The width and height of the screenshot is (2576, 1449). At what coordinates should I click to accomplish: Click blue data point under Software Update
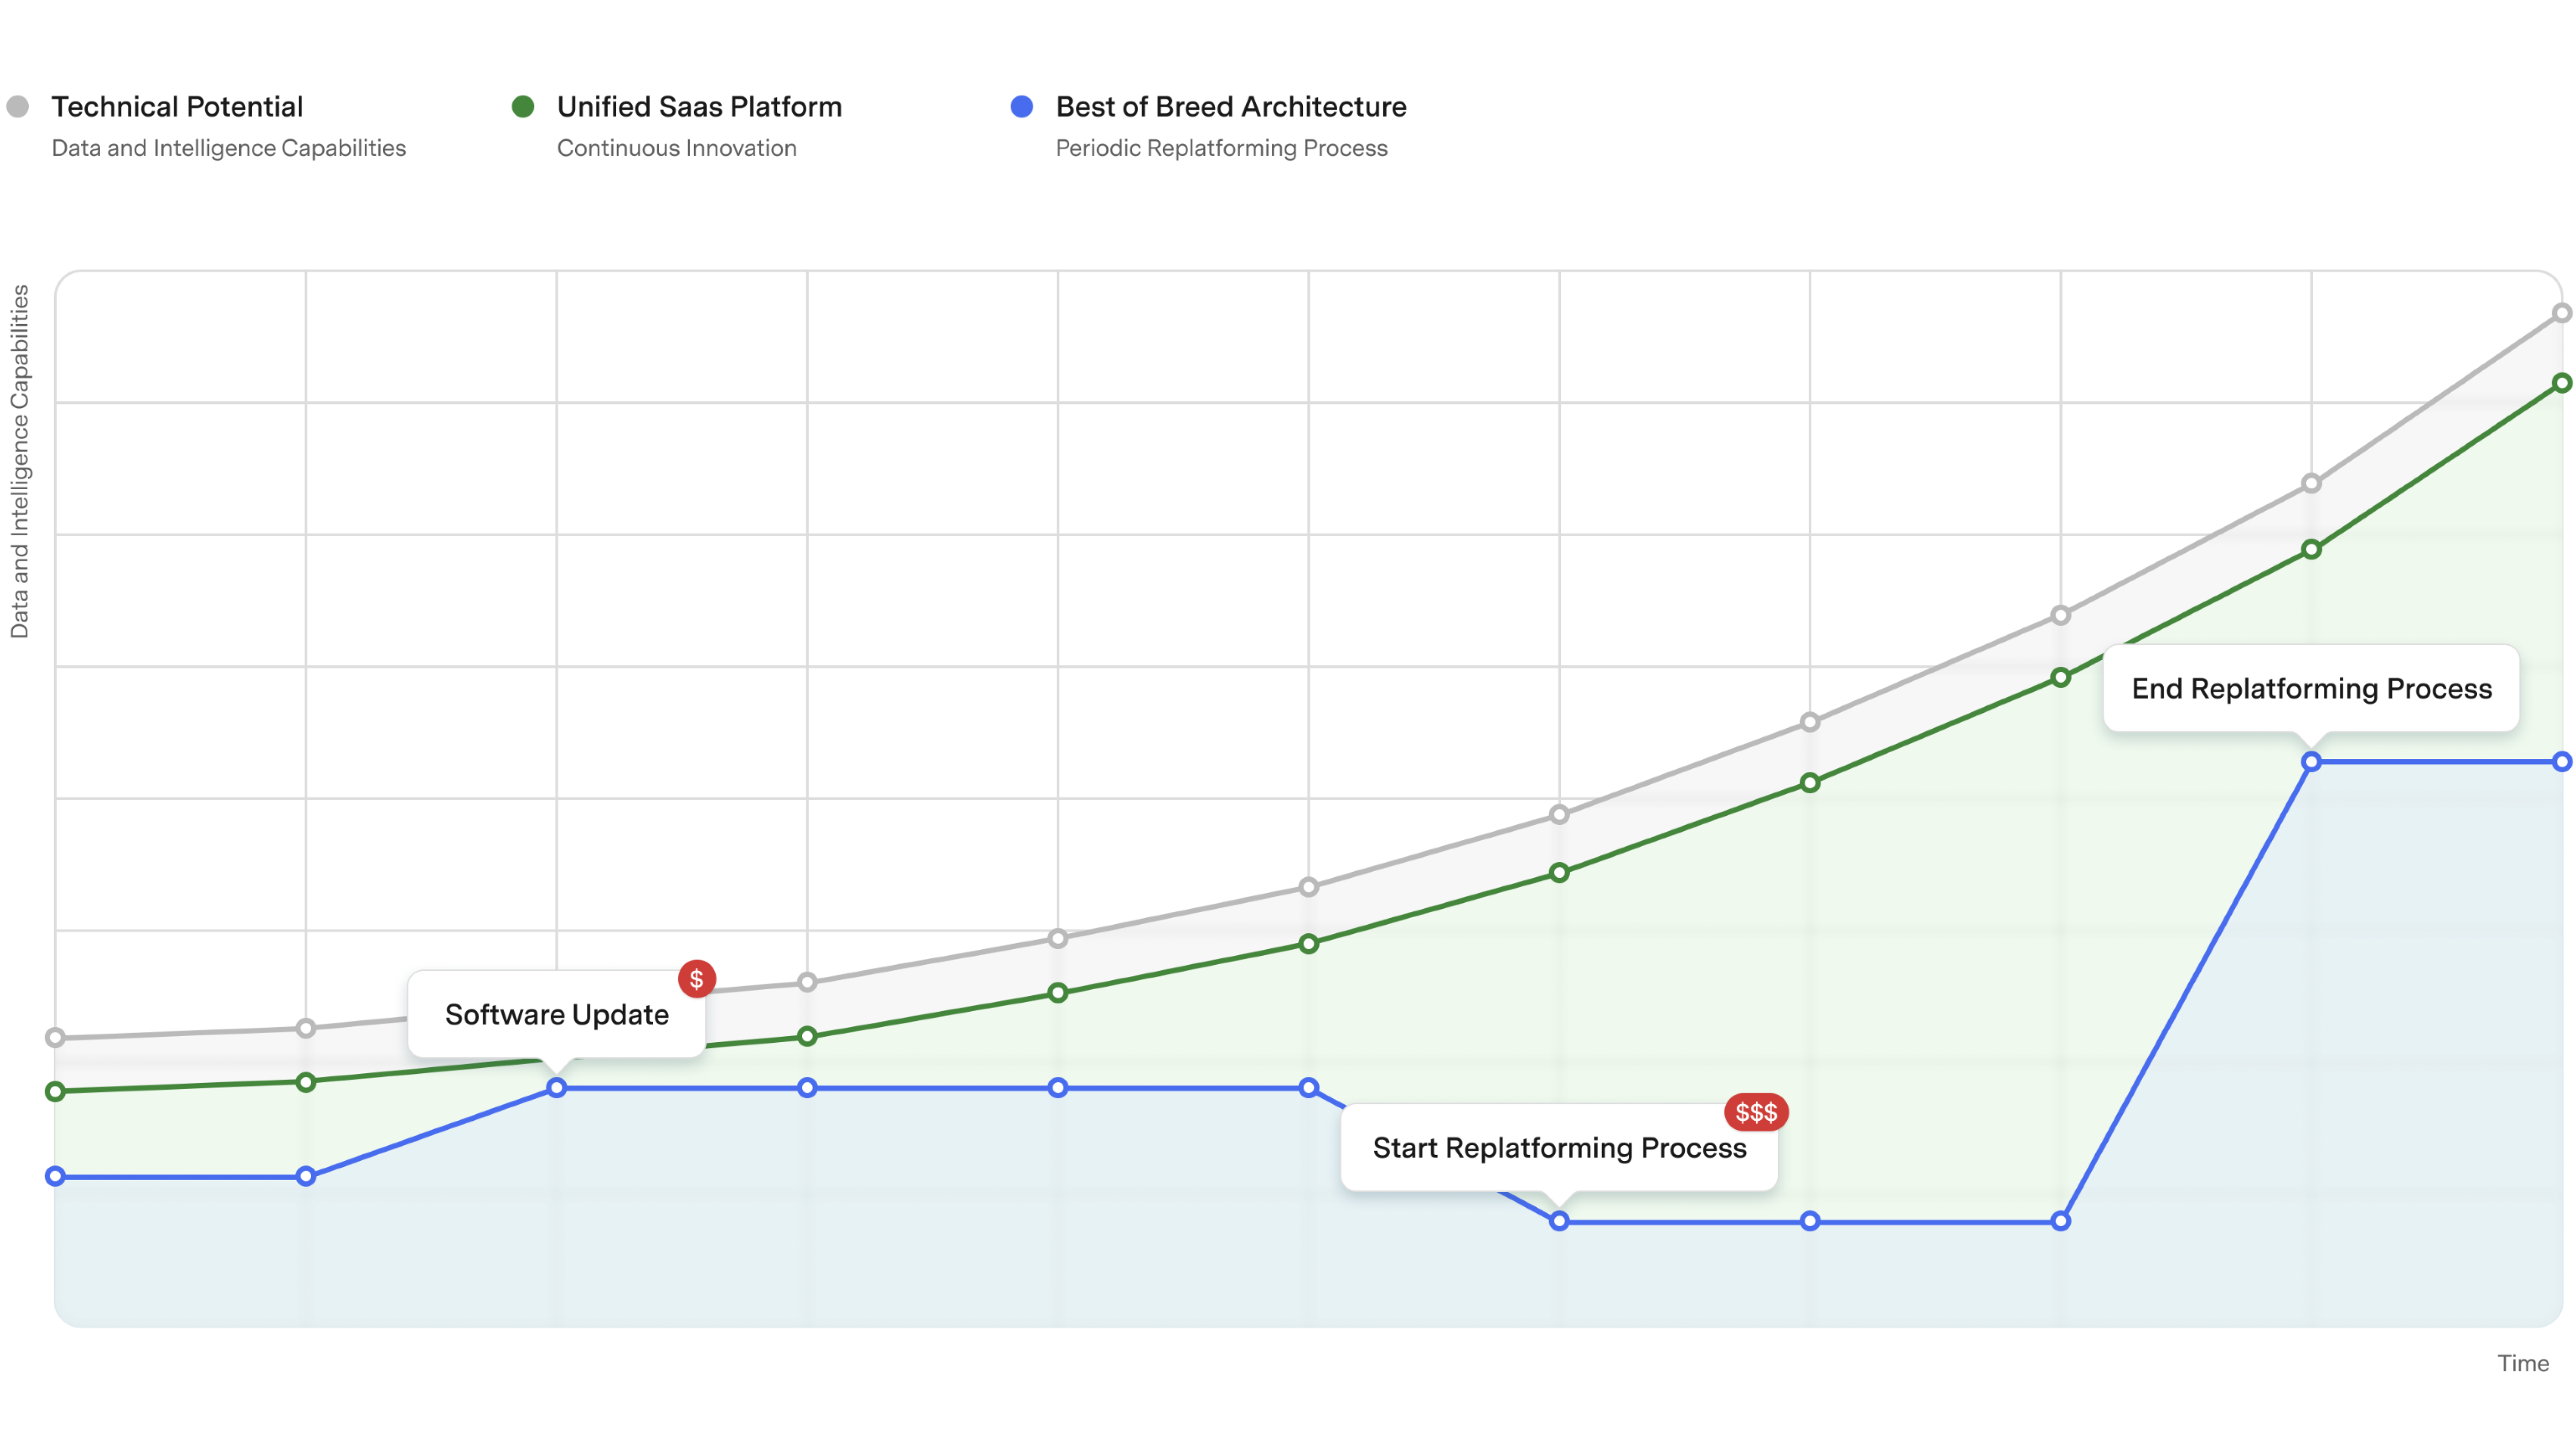(556, 1087)
